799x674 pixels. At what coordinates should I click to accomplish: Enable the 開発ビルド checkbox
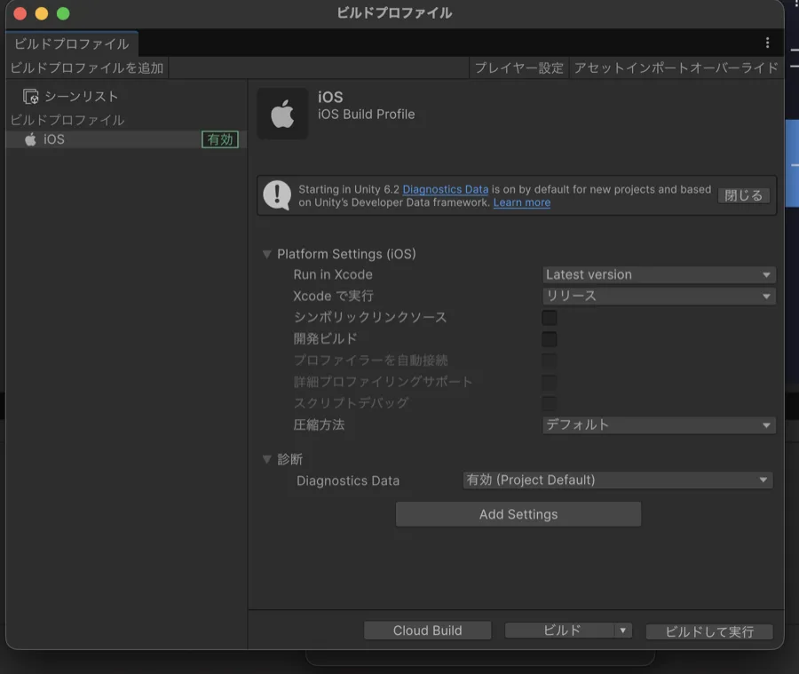coord(549,338)
